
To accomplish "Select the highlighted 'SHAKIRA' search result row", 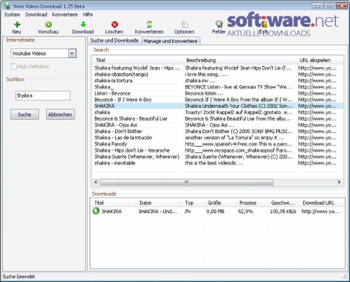I will (218, 106).
